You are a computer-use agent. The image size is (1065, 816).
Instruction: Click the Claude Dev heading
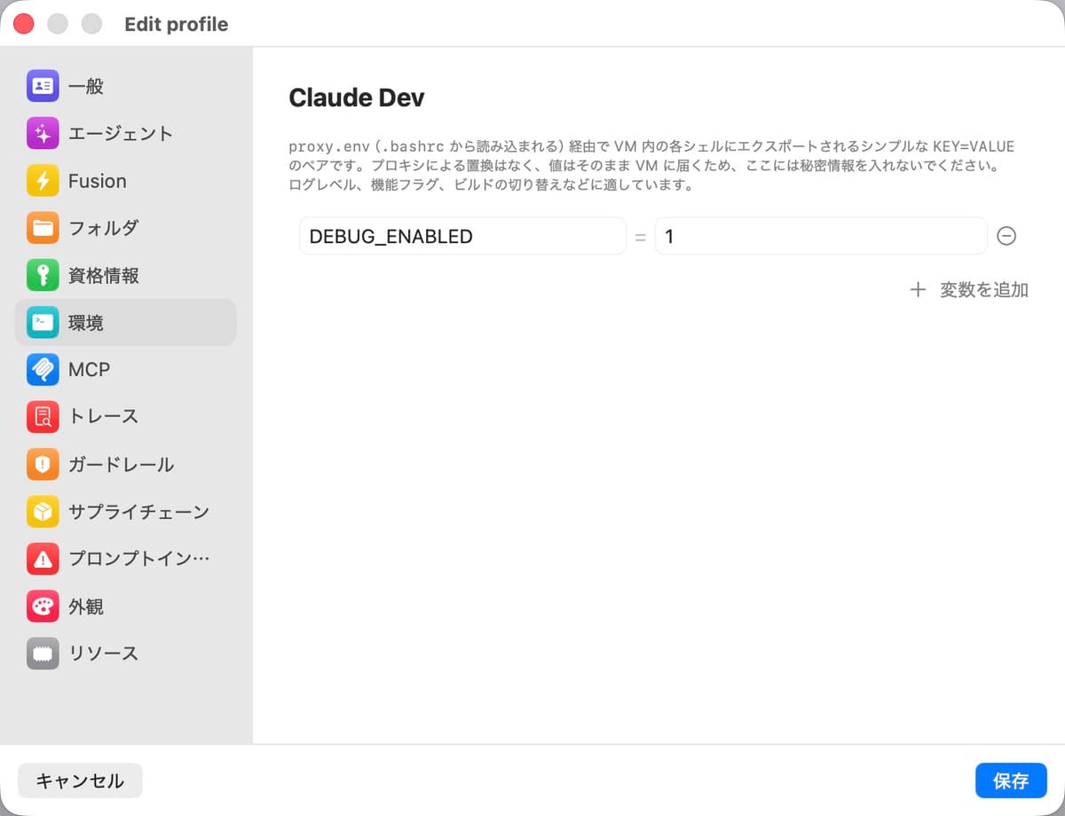(357, 98)
